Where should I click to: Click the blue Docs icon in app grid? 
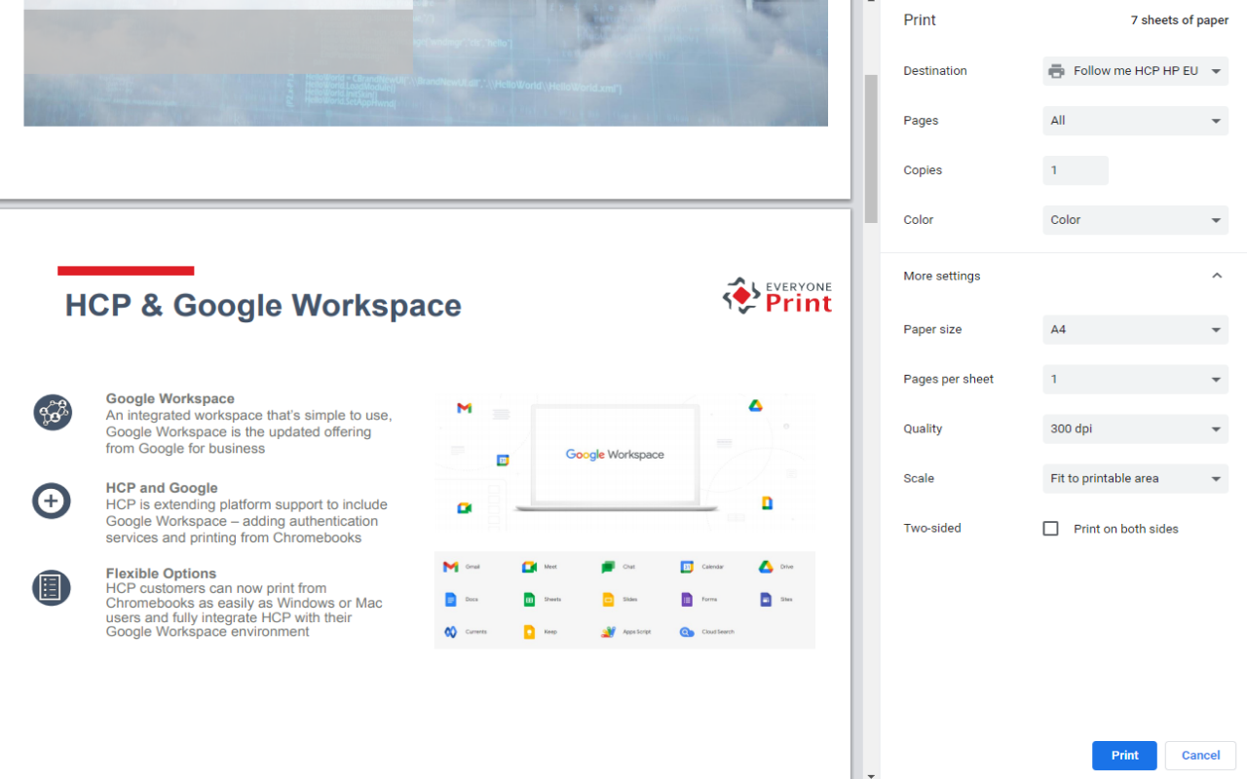[451, 599]
